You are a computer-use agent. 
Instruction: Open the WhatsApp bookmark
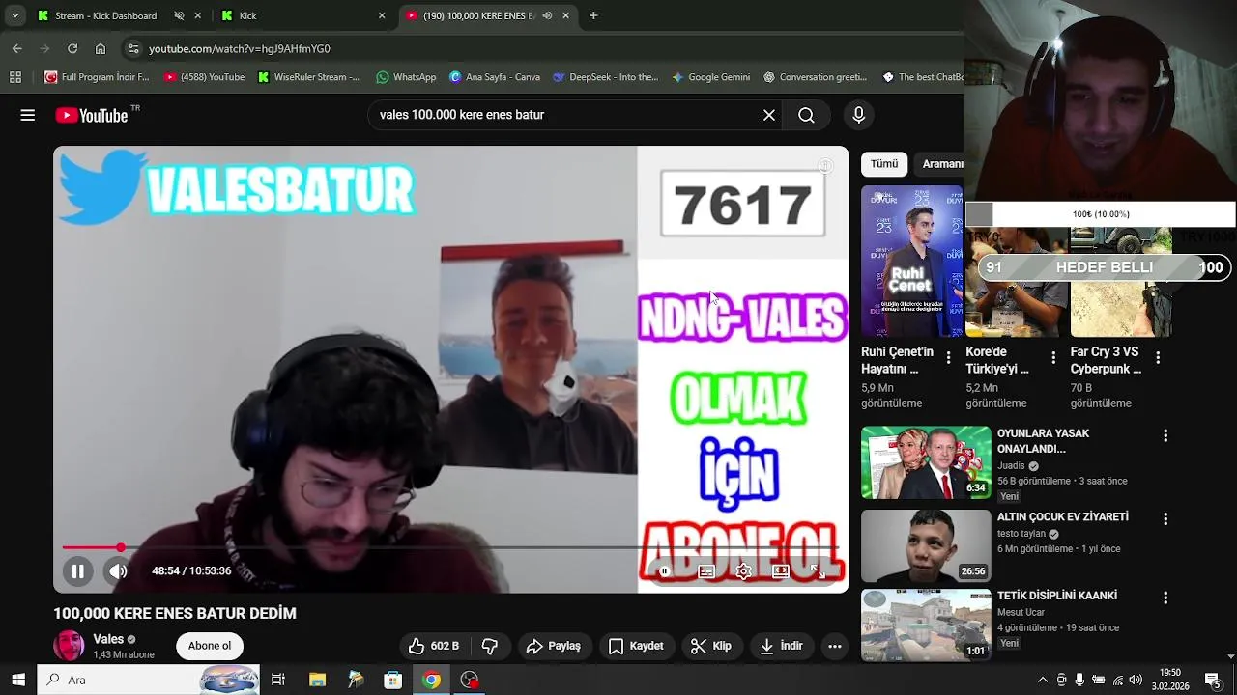[406, 77]
